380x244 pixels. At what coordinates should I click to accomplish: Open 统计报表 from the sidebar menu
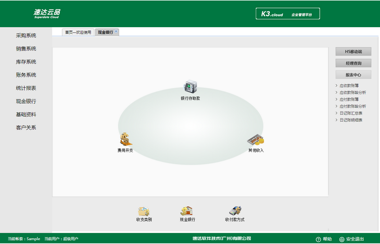pyautogui.click(x=26, y=88)
